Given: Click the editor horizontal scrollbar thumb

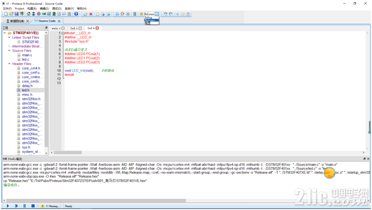Looking at the screenshot, I should (68, 152).
